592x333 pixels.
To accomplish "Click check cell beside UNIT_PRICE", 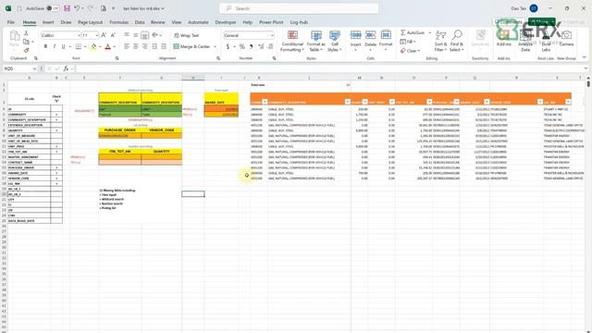I will (x=56, y=146).
